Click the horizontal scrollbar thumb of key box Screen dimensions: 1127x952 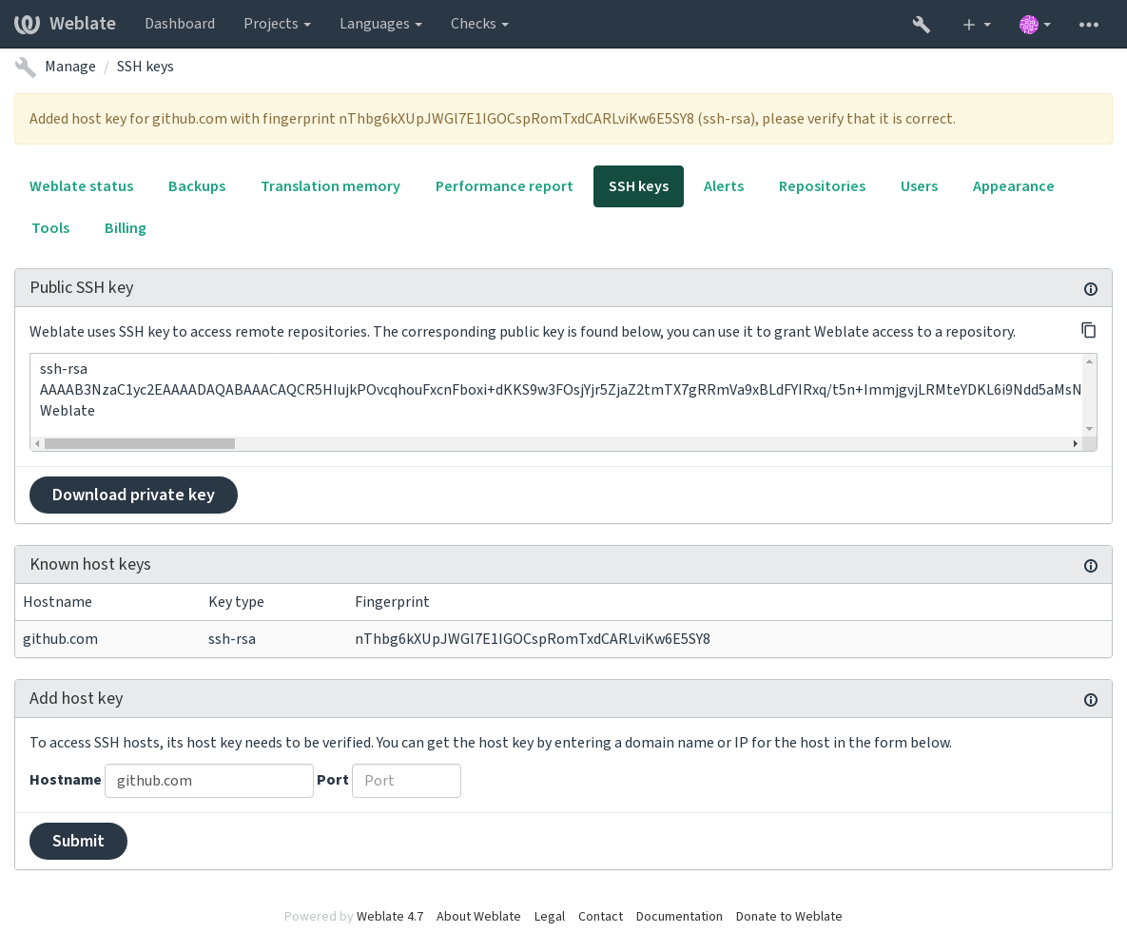pos(140,443)
